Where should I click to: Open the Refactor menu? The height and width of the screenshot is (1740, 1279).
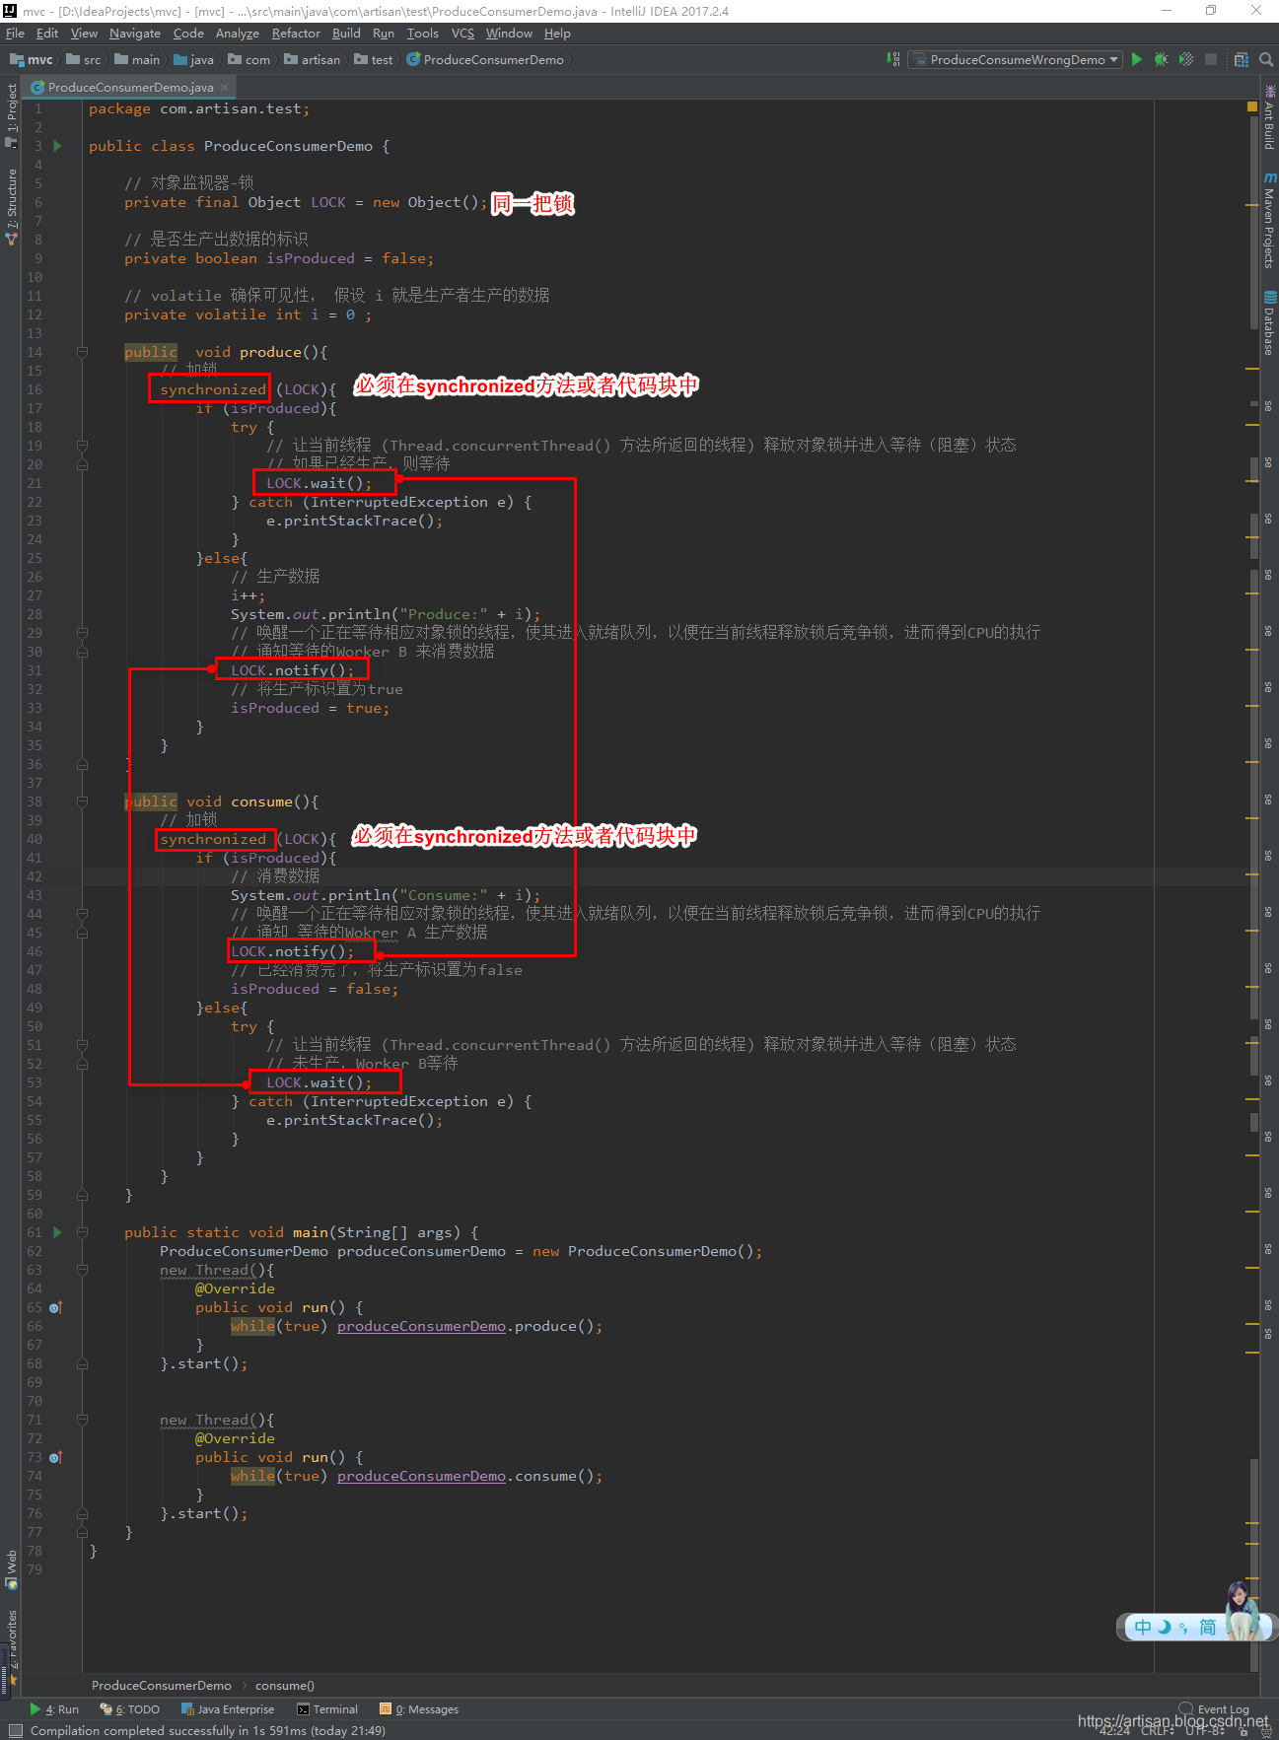tap(296, 34)
